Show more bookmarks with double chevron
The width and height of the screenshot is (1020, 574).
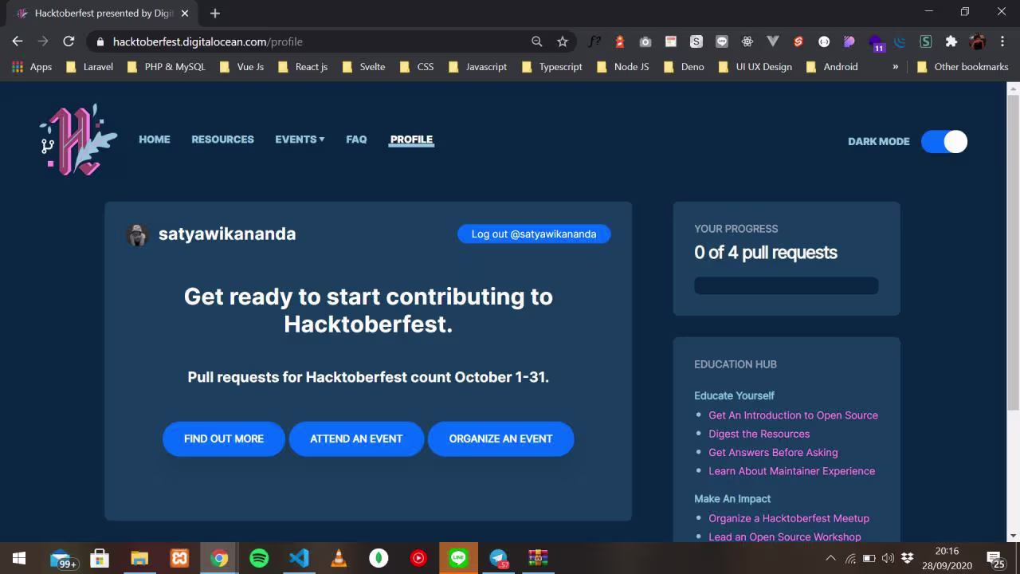[x=895, y=67]
